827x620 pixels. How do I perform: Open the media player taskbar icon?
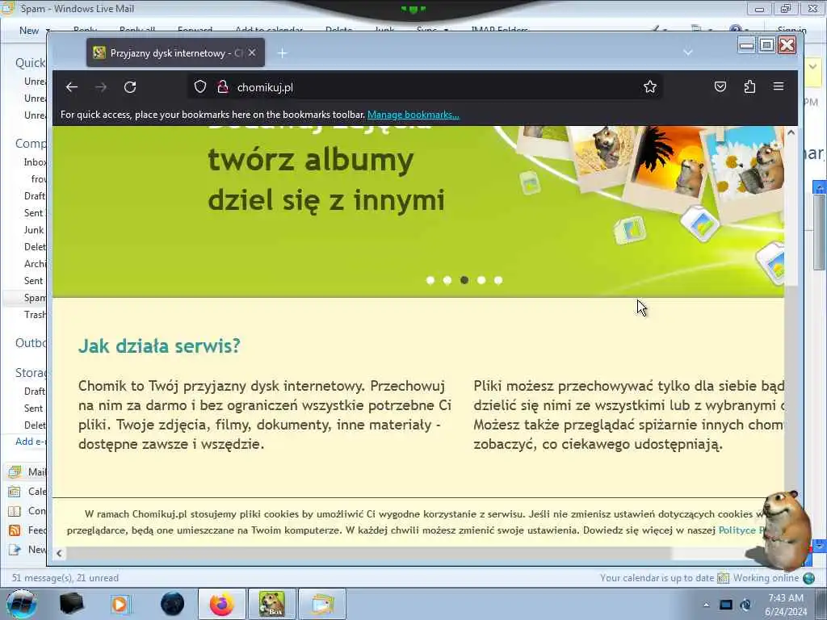point(120,604)
